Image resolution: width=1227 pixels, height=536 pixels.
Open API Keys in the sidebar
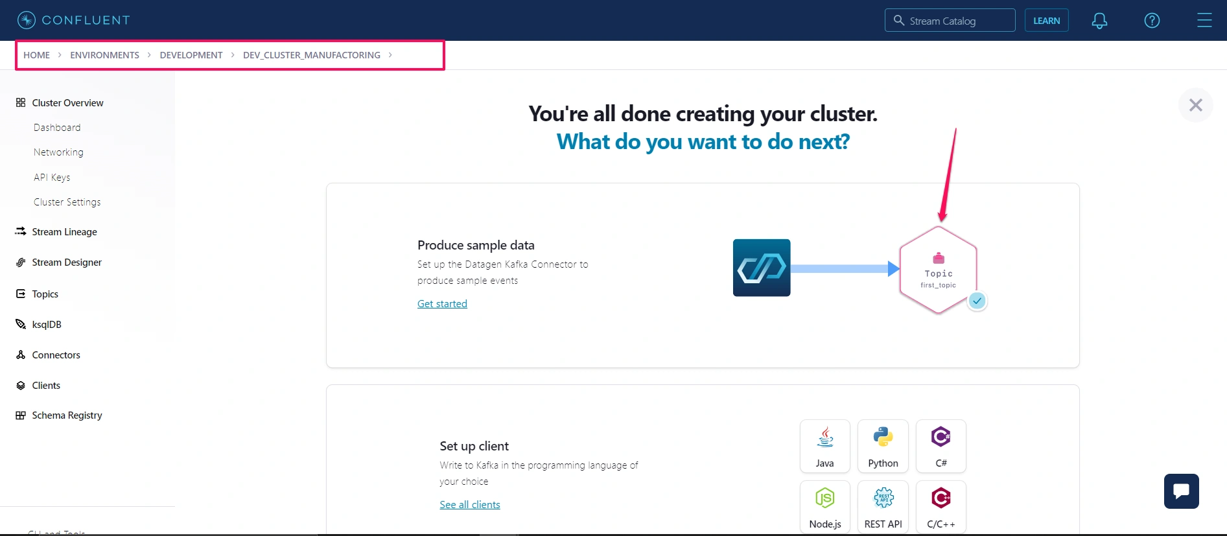(x=52, y=177)
